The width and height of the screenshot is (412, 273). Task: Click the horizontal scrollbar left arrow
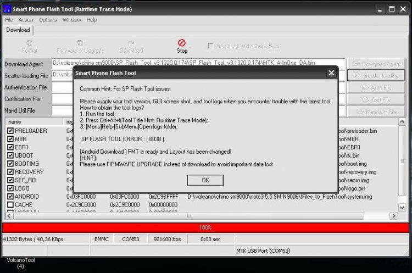tap(9, 216)
